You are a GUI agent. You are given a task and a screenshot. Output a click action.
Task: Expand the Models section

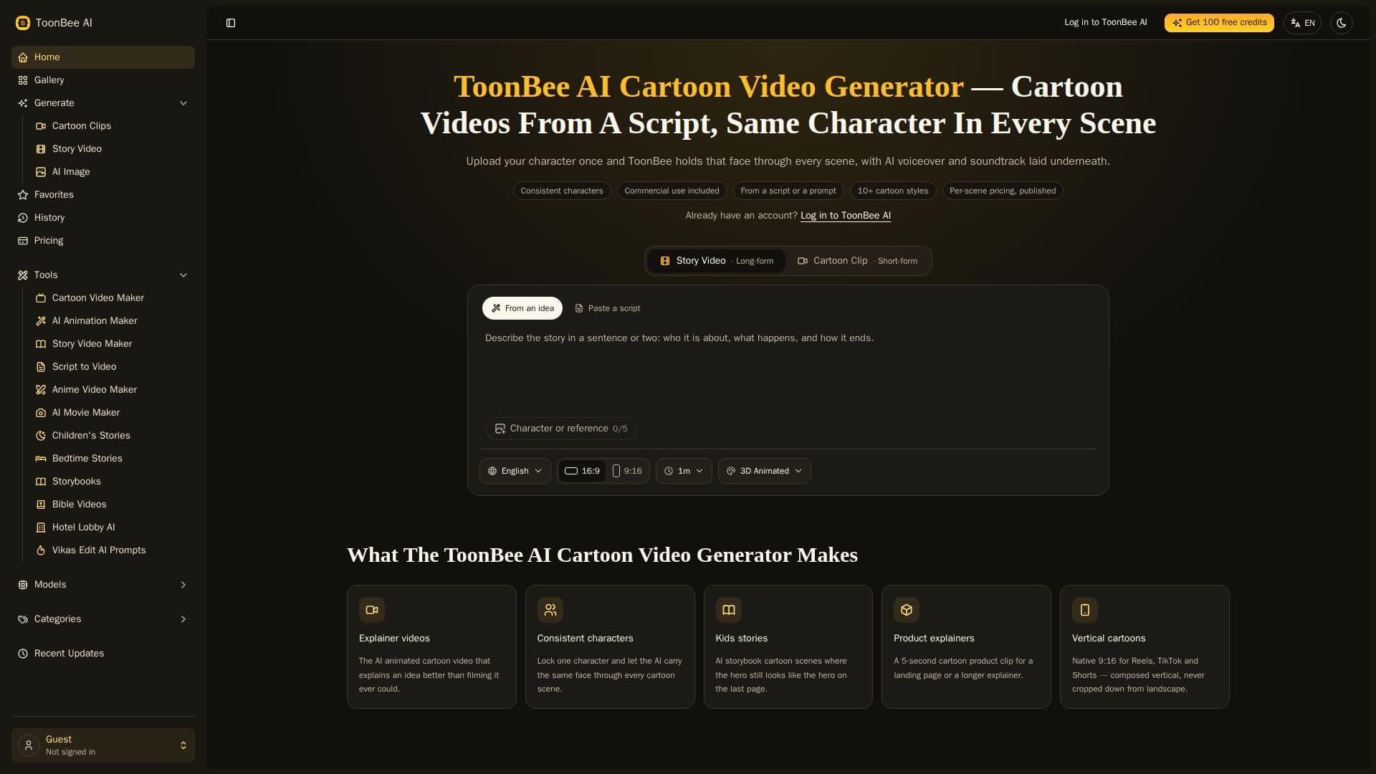[103, 585]
